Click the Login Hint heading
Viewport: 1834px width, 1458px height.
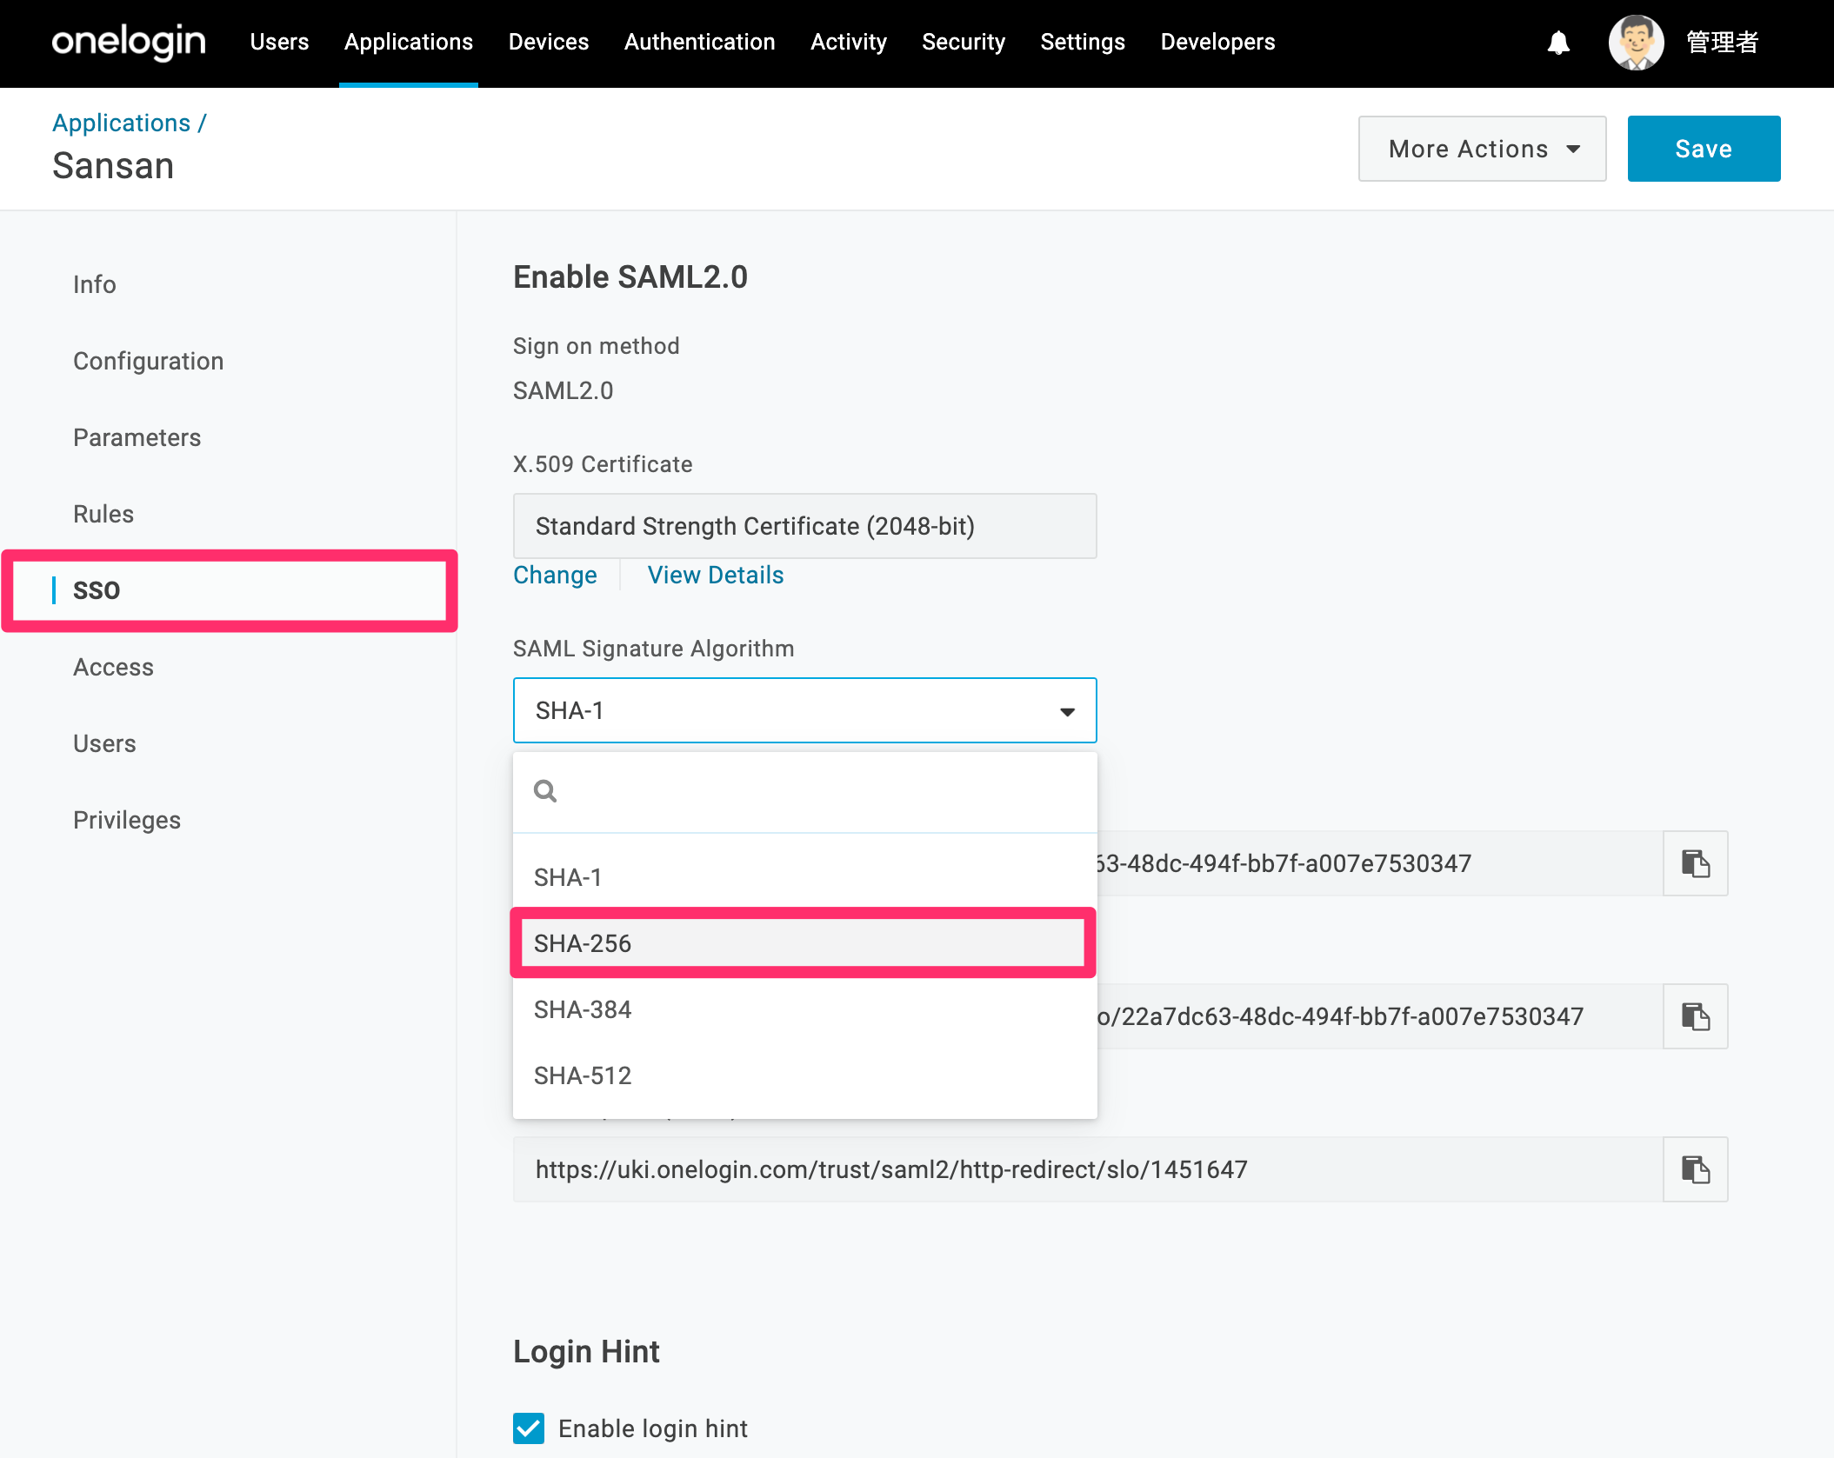coord(586,1352)
